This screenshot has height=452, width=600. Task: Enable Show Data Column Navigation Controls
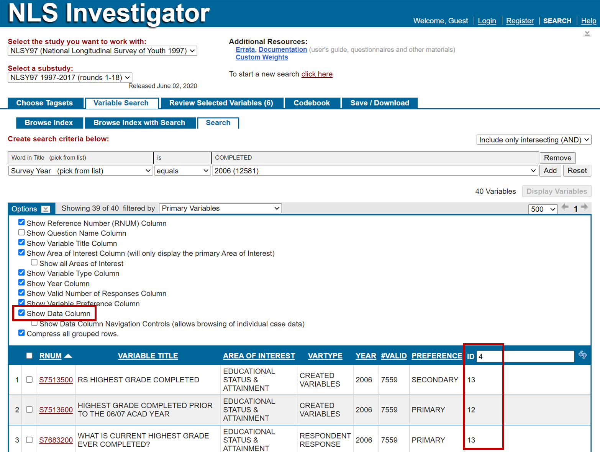[x=34, y=323]
